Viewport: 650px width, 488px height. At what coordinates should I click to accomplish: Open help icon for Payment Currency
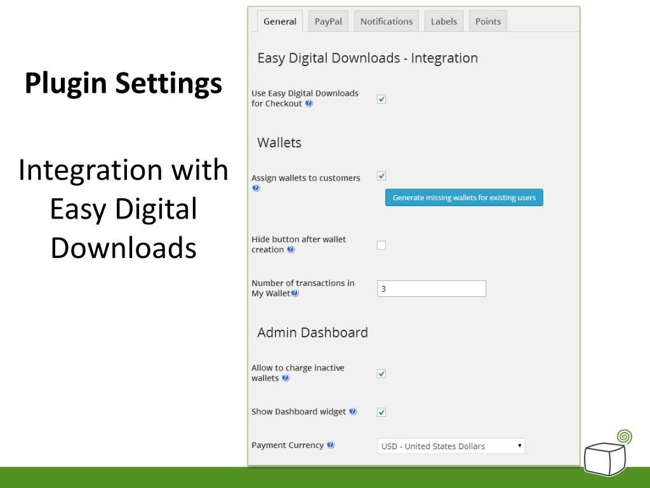[x=330, y=445]
